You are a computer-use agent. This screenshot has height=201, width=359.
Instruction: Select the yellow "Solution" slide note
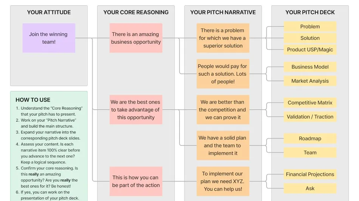[x=310, y=38]
